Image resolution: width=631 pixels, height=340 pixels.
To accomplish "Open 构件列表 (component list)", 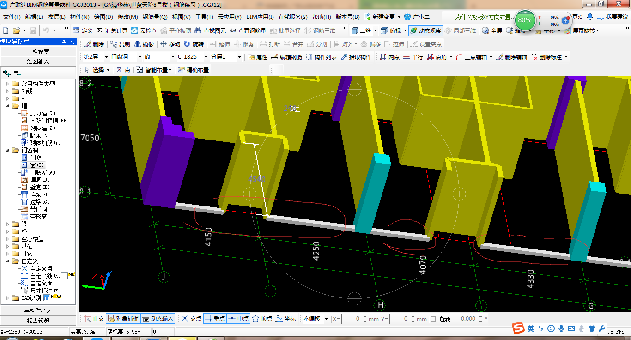I will click(321, 57).
